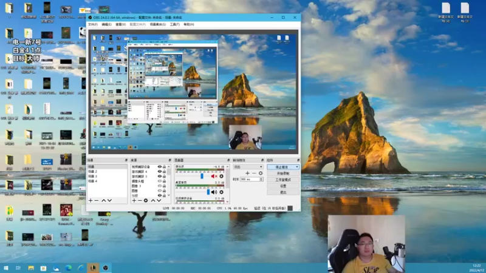The height and width of the screenshot is (273, 486).
Task: Open the 编辑(E) menu
Action: (106, 24)
